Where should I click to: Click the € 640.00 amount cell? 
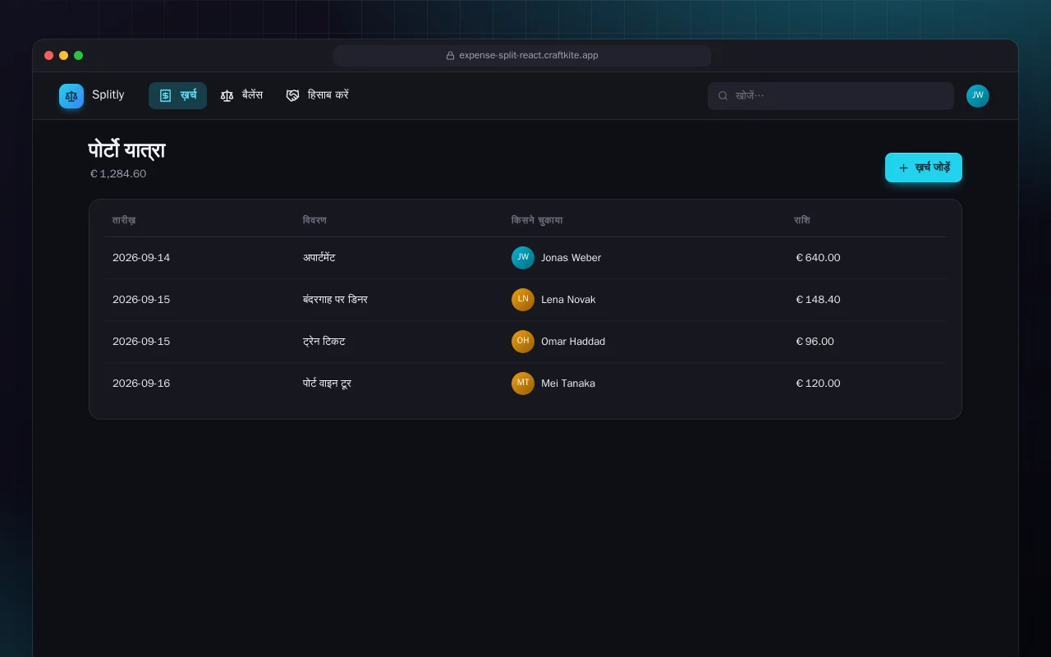pyautogui.click(x=818, y=258)
